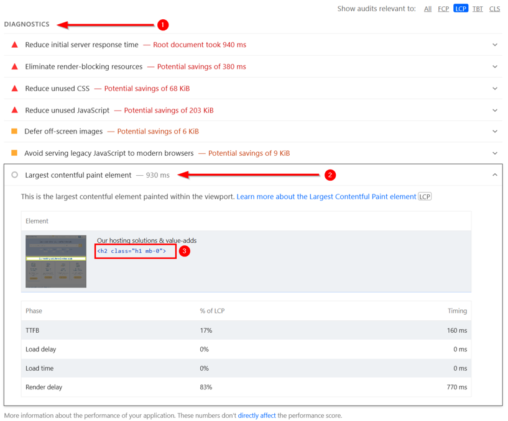Viewport: 508px width, 421px height.
Task: Select the h2 class code snippet
Action: [134, 251]
